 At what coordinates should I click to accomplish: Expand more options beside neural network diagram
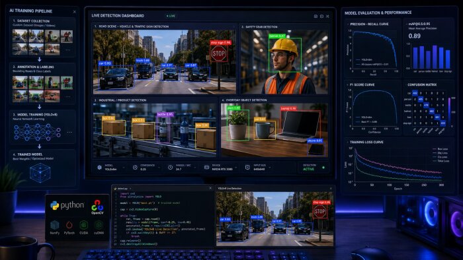[x=69, y=132]
